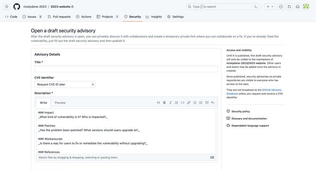Click the Access and visibility heading
This screenshot has width=316, height=170.
tap(239, 50)
